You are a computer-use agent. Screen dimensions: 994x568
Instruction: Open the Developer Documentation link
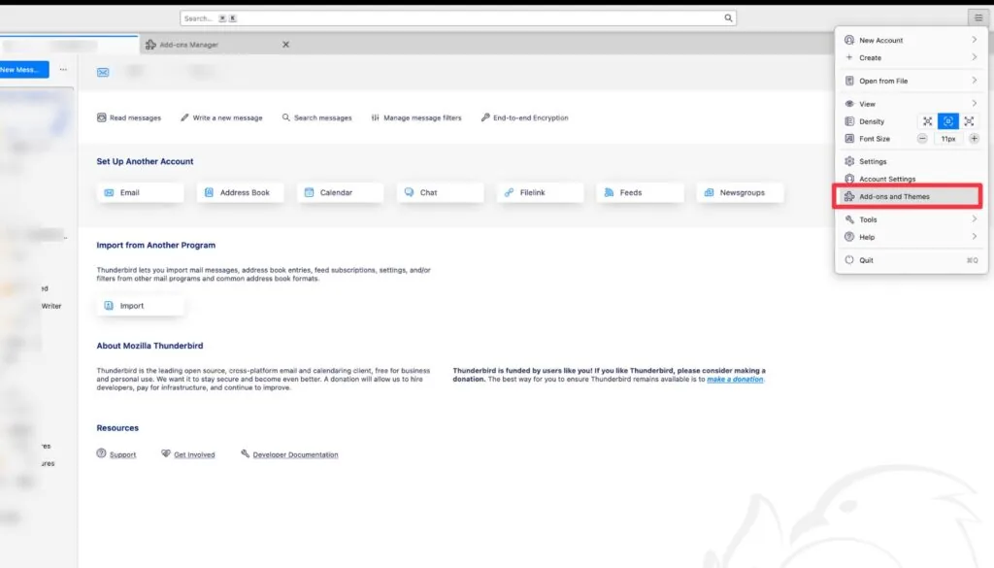[295, 454]
